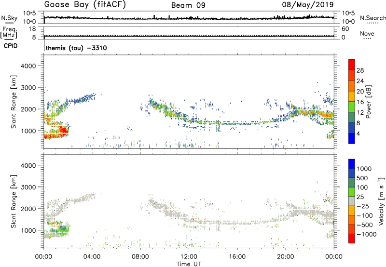Click the 1000 tick in the velocity panel
386x267 pixels.
coord(28,230)
